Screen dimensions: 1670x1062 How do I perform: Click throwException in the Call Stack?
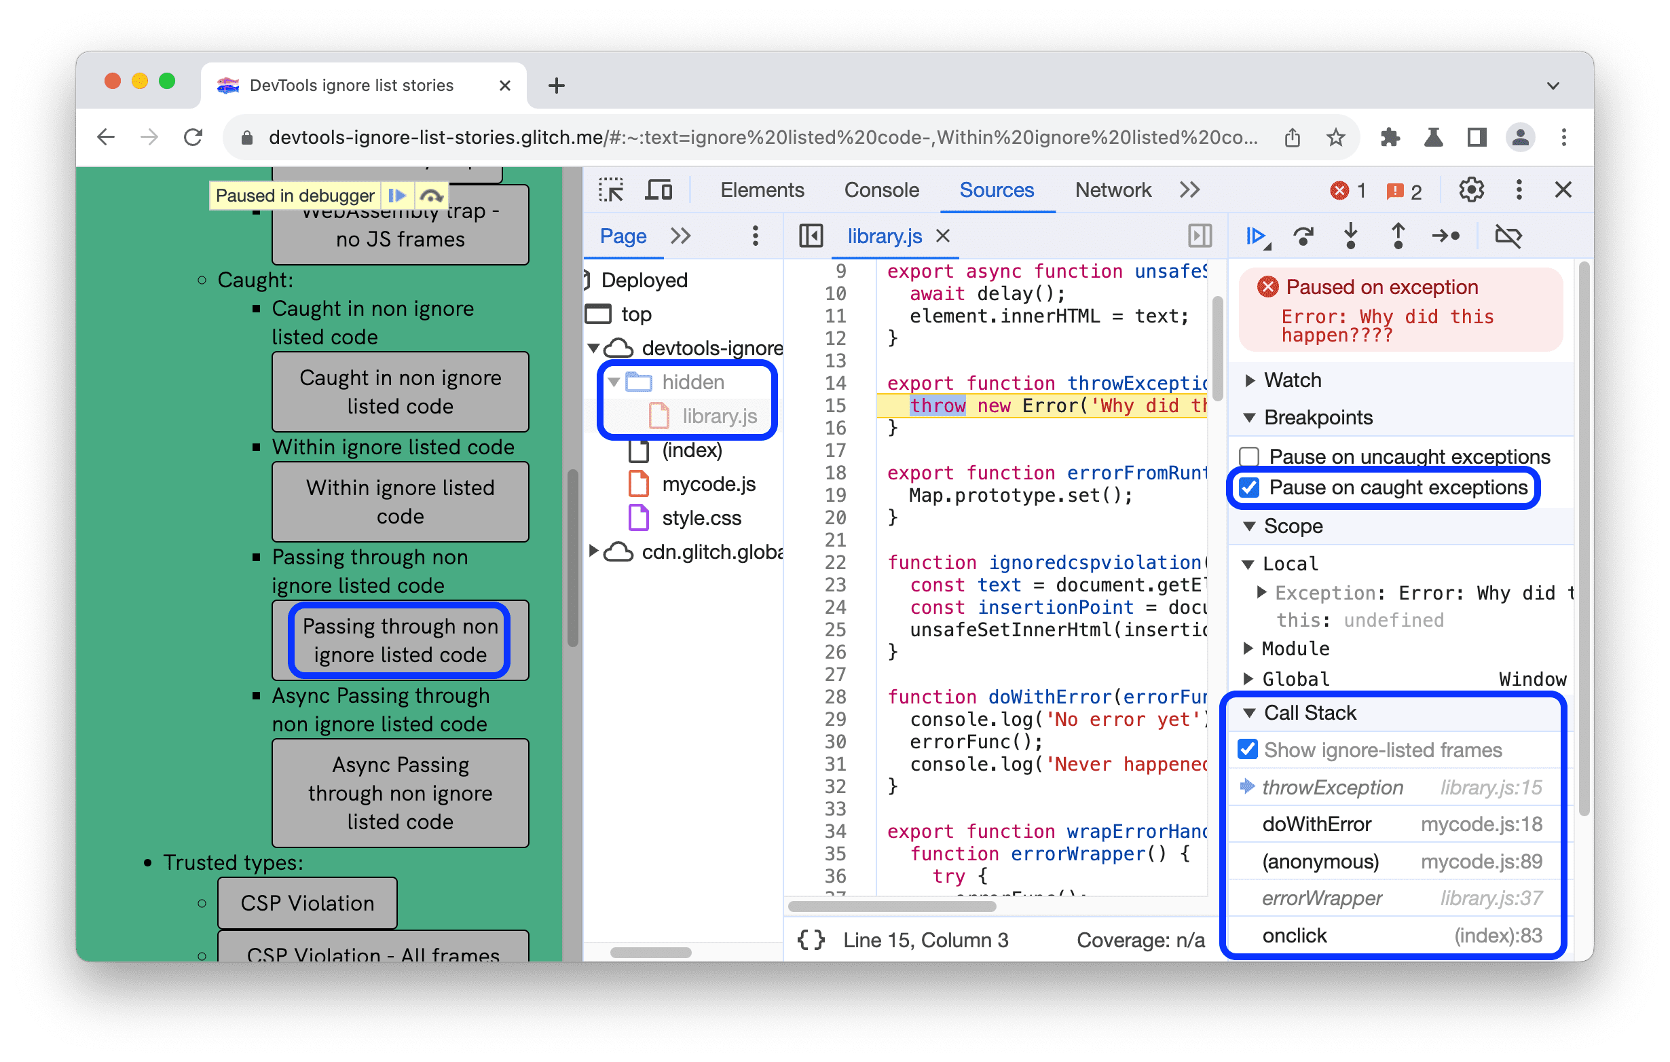coord(1338,786)
